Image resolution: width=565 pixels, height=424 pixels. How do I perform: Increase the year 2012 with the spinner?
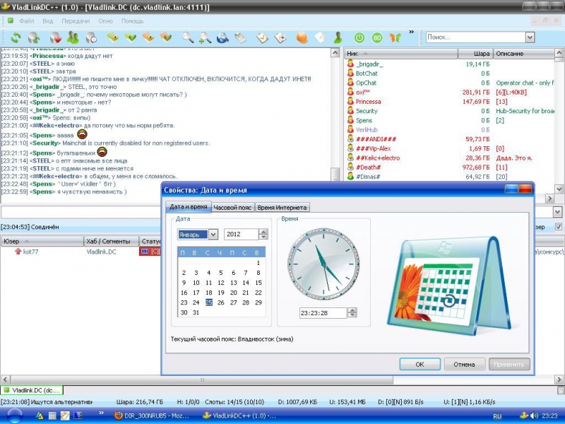point(263,232)
